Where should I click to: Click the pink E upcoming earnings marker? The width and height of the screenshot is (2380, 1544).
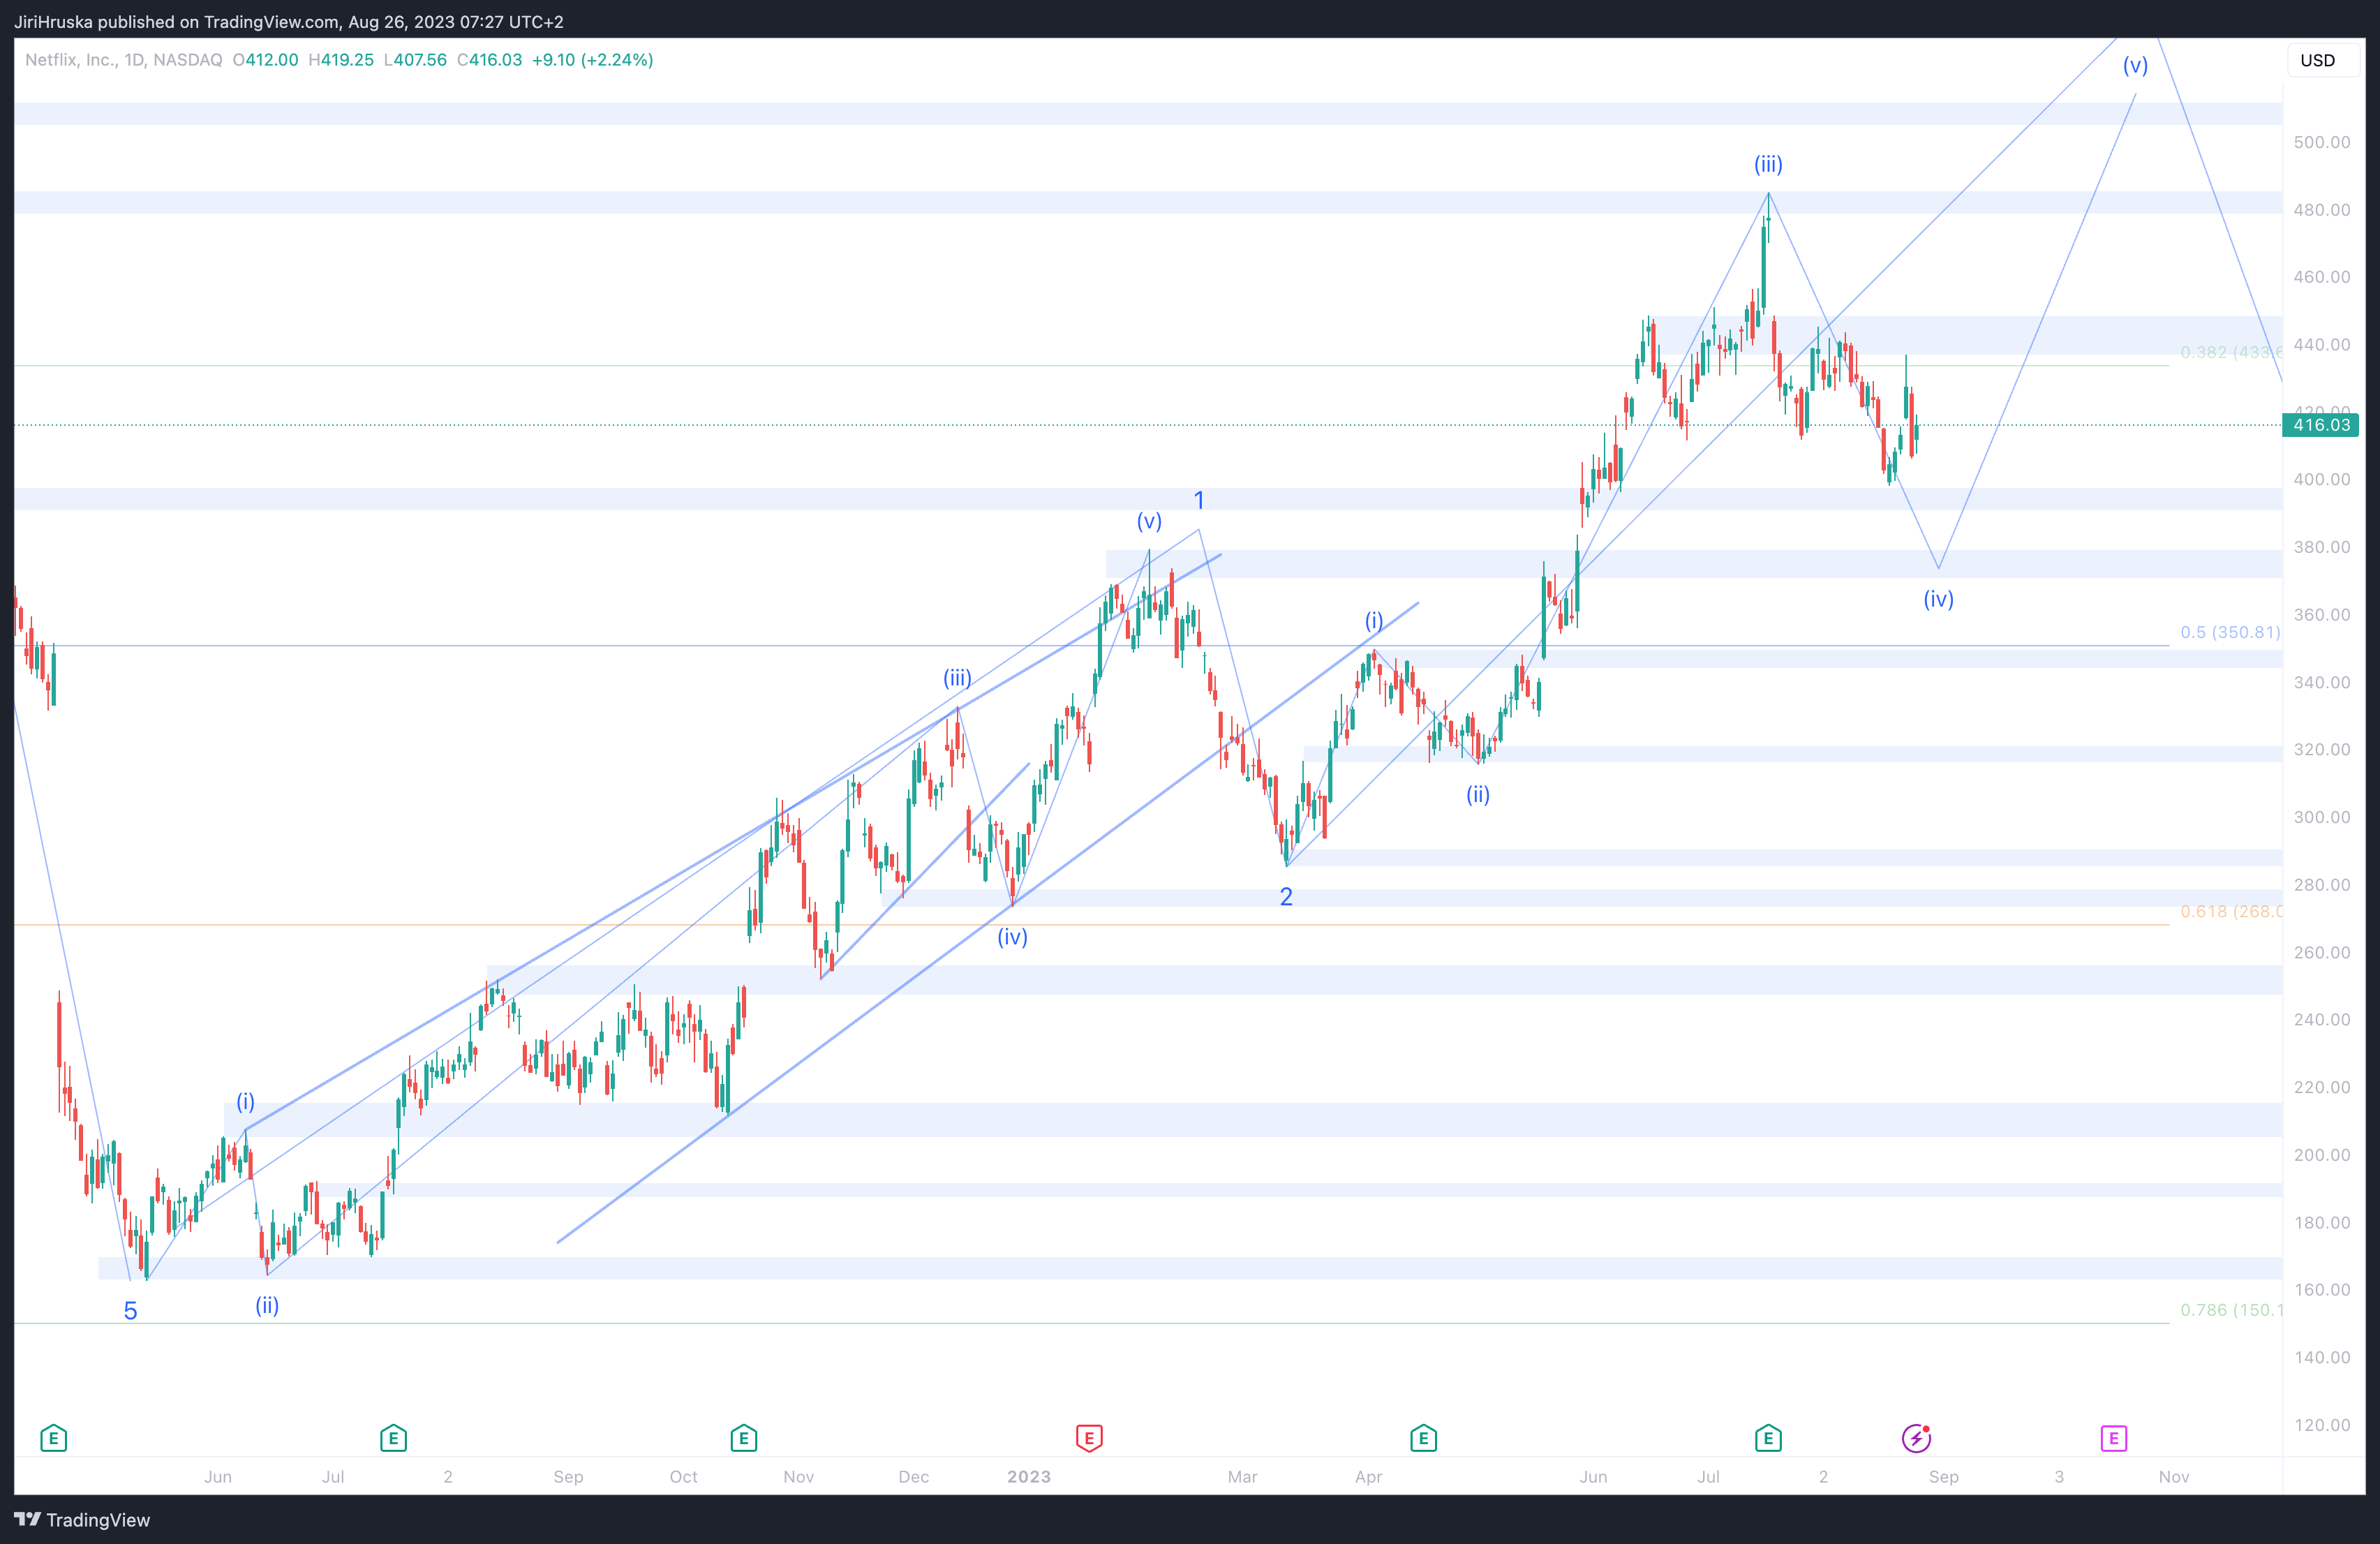2113,1438
